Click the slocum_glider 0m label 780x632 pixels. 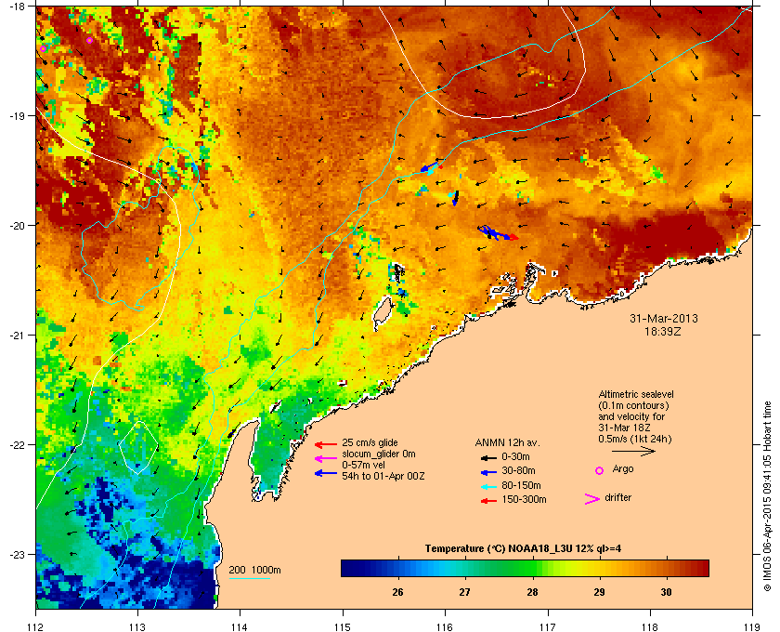coord(379,454)
